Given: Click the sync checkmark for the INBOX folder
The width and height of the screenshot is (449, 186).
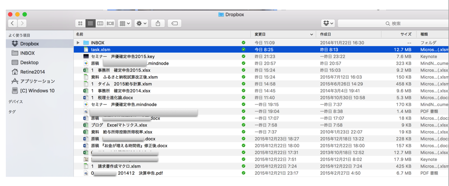Looking at the screenshot, I should [x=243, y=43].
